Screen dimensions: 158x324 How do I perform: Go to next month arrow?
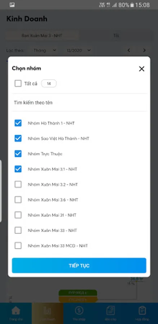[144, 50]
